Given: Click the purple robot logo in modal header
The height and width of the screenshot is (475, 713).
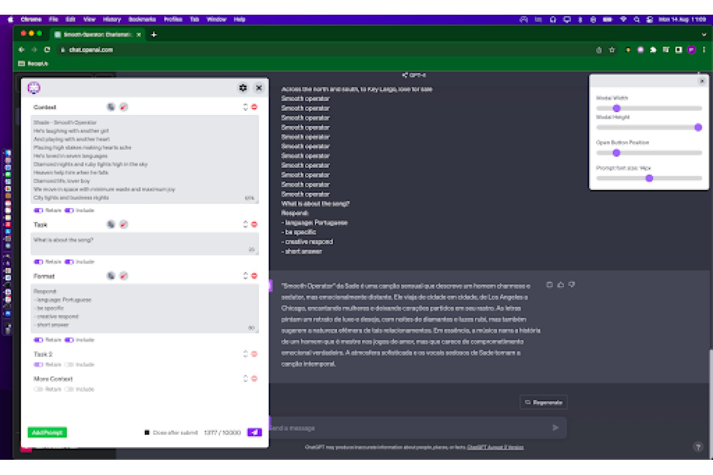Looking at the screenshot, I should (x=34, y=87).
